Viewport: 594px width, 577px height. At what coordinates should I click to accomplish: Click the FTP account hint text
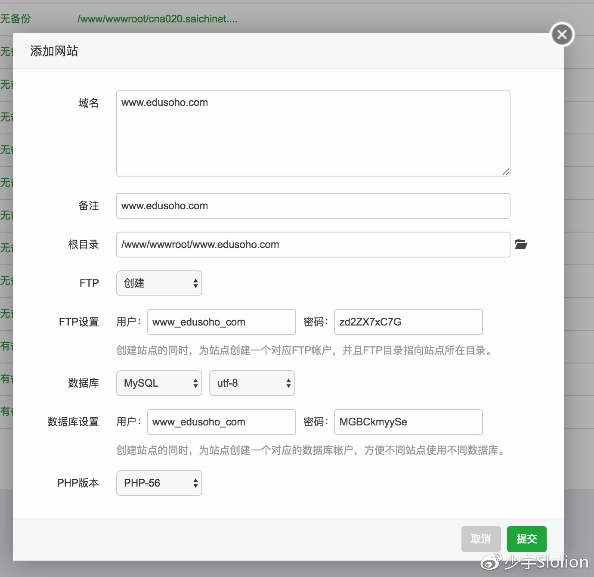pyautogui.click(x=305, y=351)
